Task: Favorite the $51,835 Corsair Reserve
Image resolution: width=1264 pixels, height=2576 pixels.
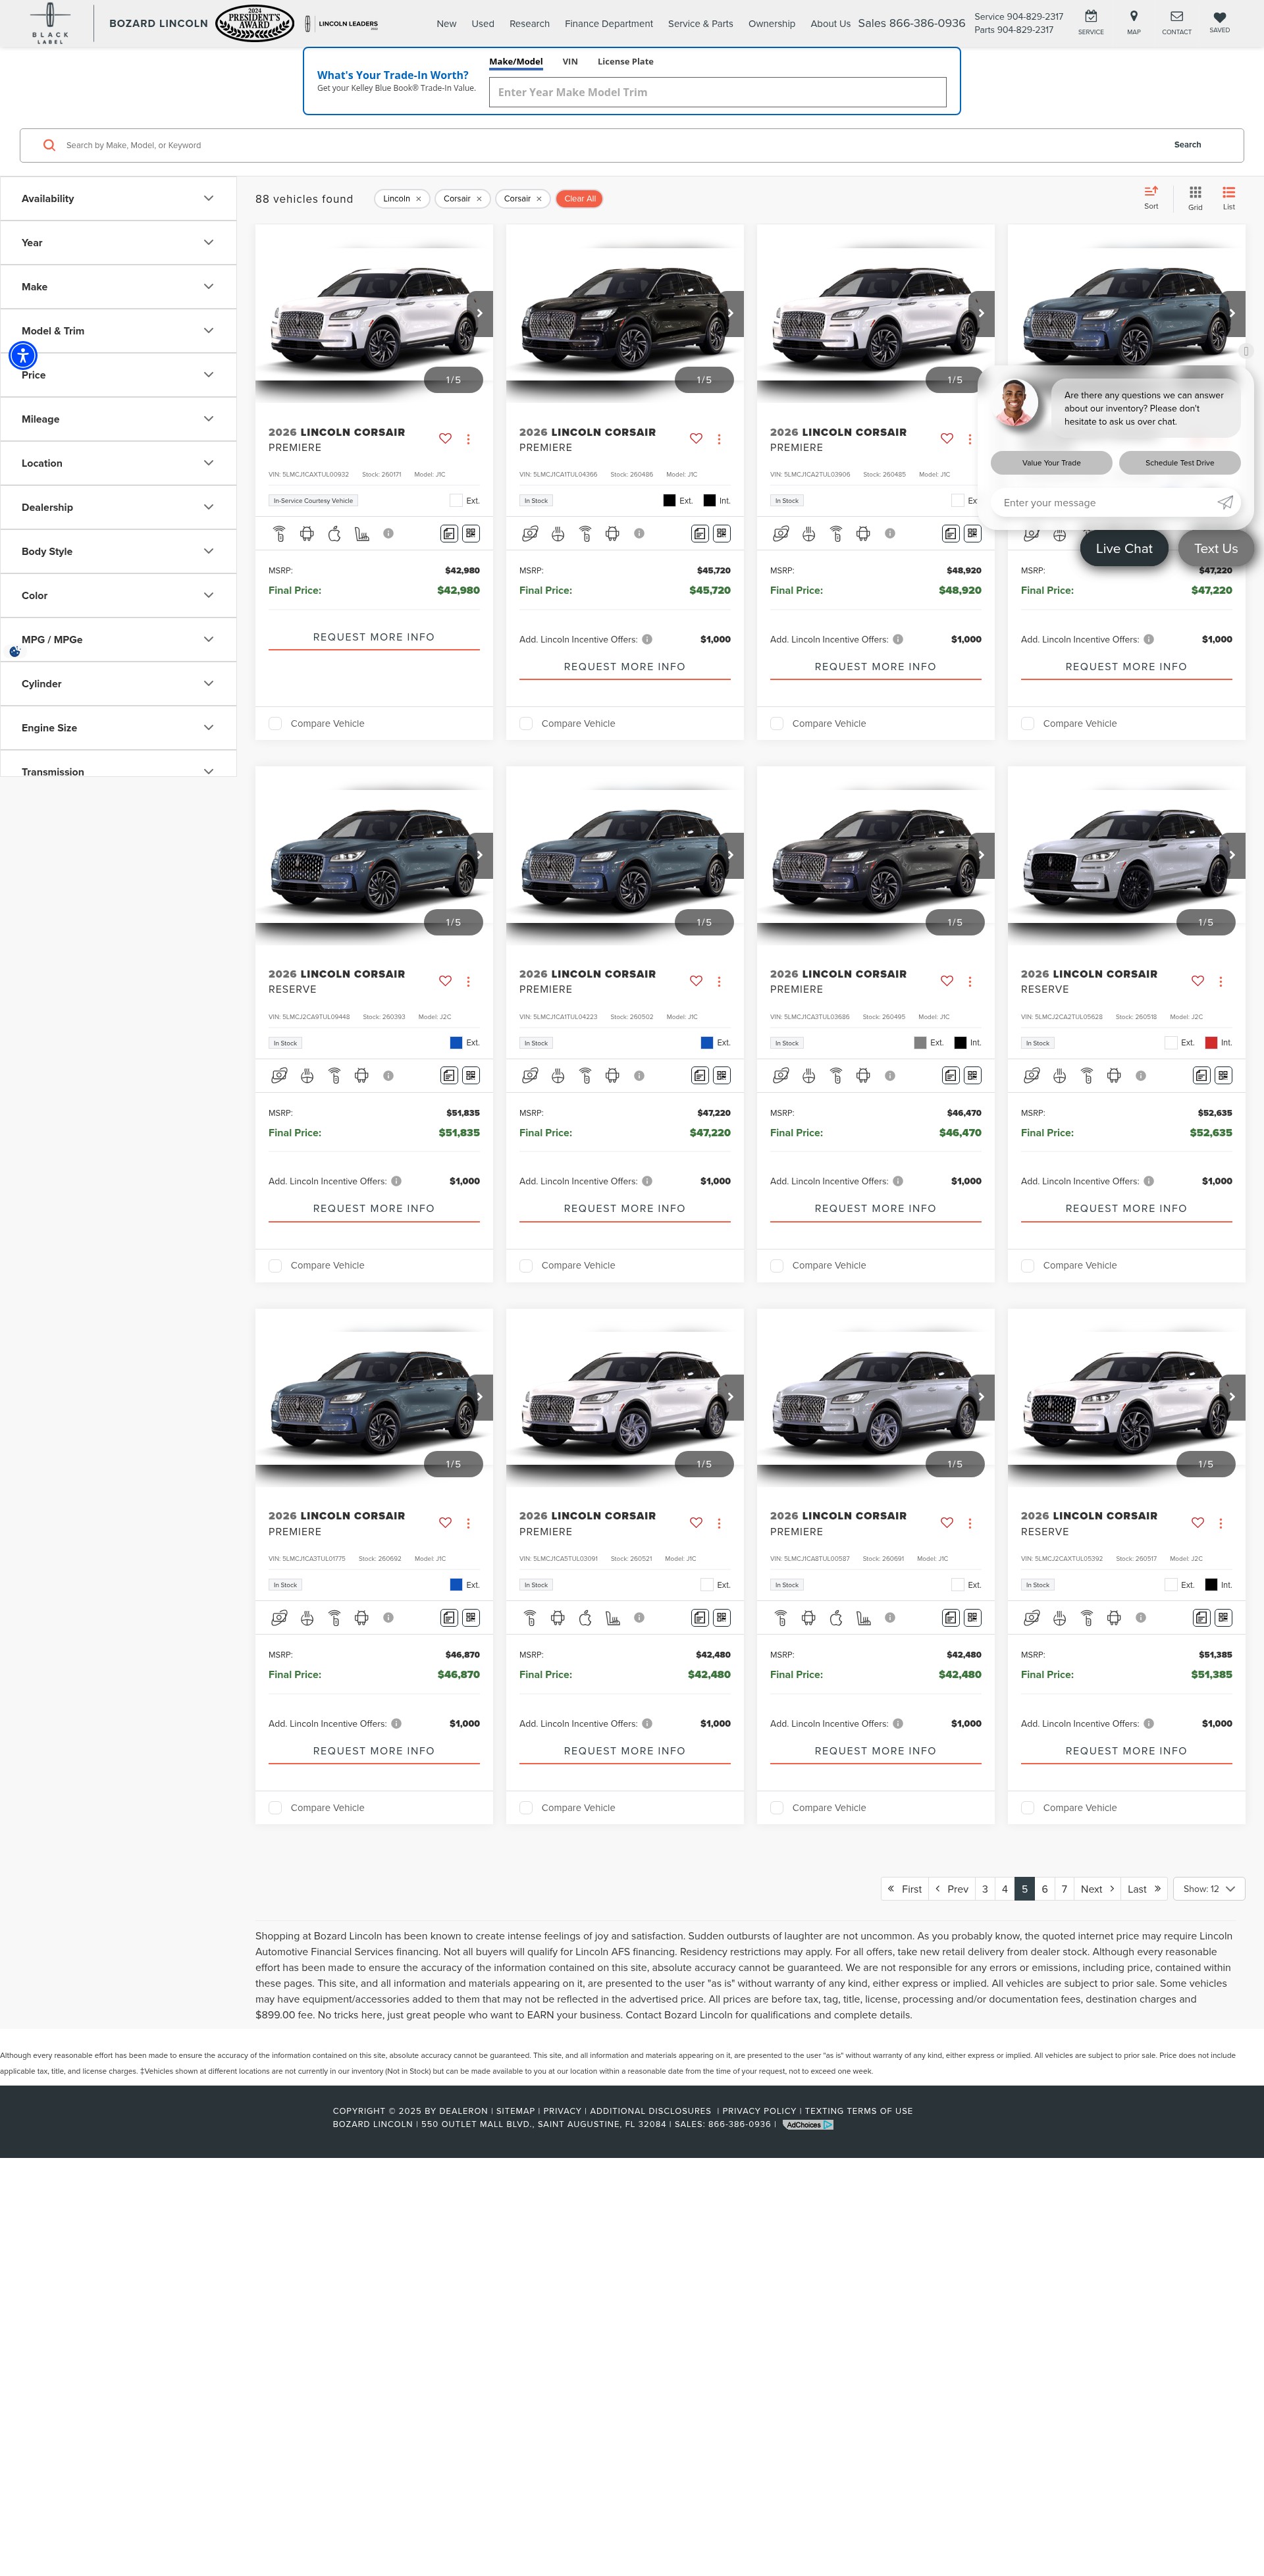Action: [445, 981]
